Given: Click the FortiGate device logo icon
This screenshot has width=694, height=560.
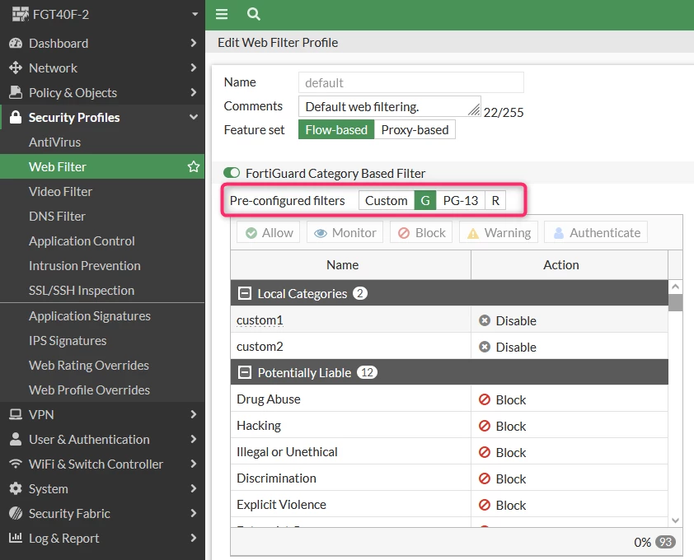Looking at the screenshot, I should click(20, 14).
